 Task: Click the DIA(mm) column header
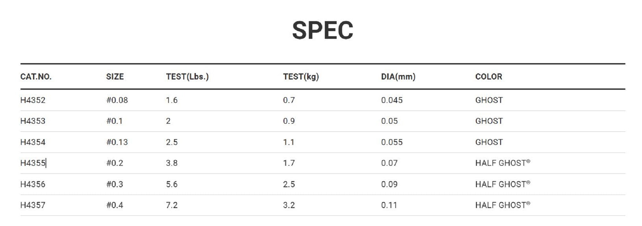point(398,77)
